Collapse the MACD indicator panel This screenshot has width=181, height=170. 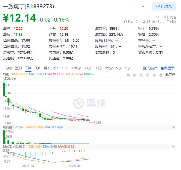174,146
